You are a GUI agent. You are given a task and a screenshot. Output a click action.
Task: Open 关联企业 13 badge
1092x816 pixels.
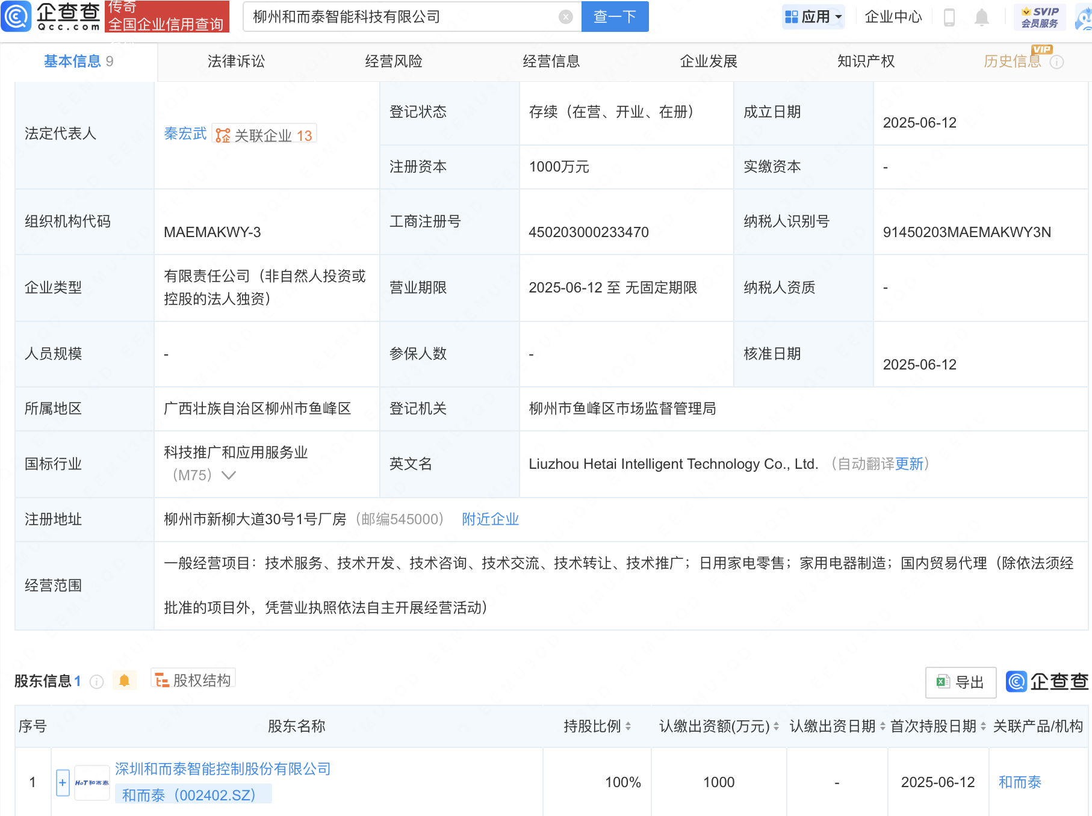264,135
